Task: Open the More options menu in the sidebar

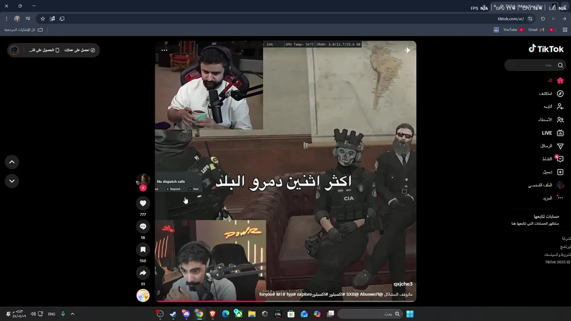Action: [x=553, y=198]
